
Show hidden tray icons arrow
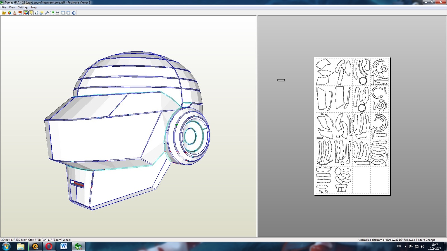[x=405, y=247]
